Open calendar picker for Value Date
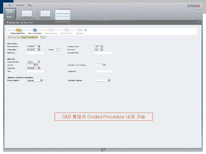 (x=39, y=68)
